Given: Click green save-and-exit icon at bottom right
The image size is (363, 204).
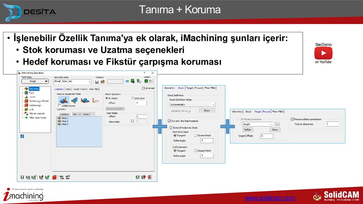Looking at the screenshot, I should 138,177.
